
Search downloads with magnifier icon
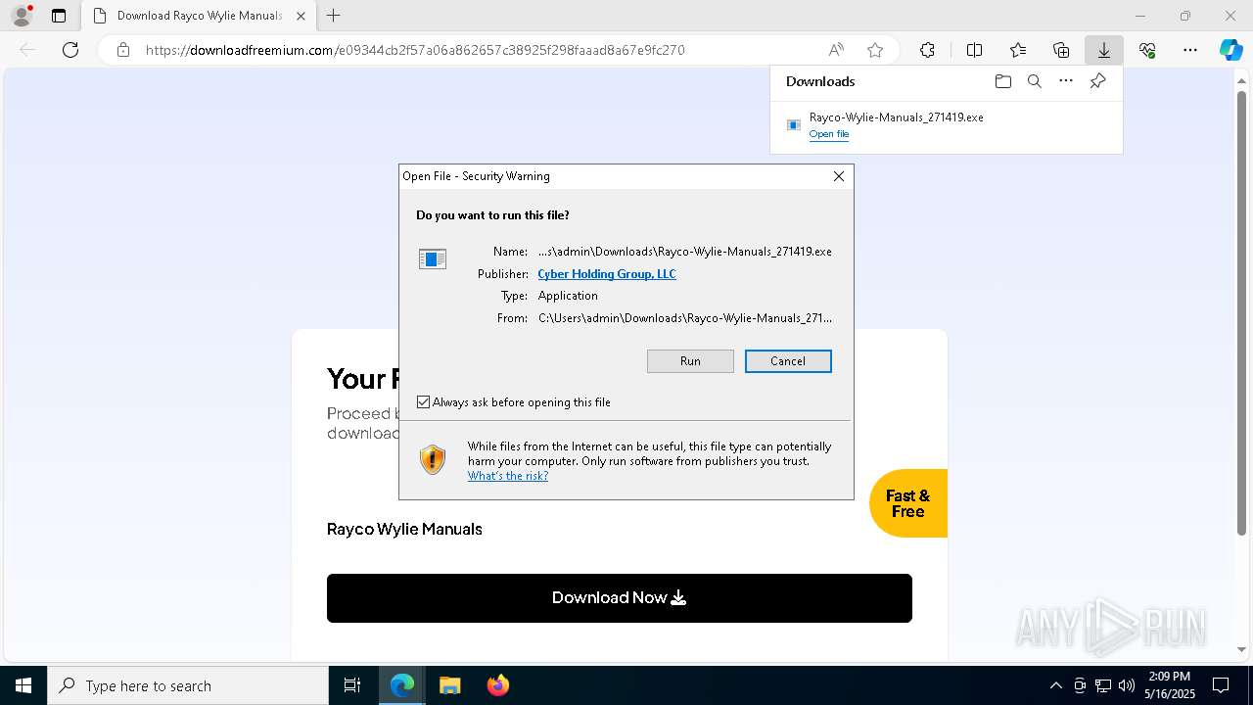coord(1034,81)
